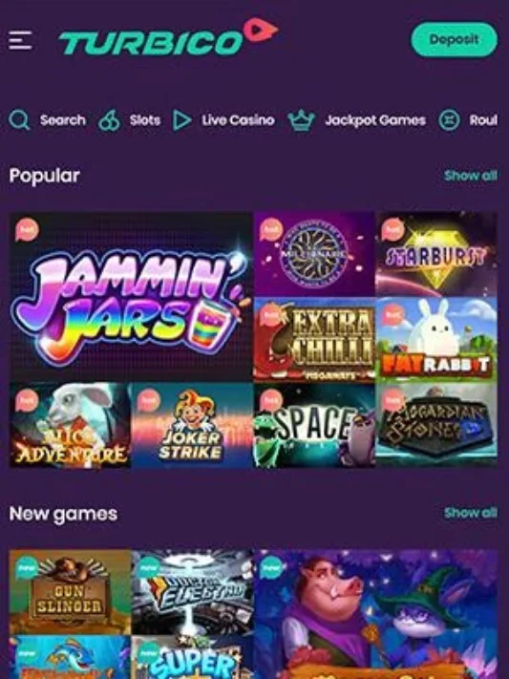Image resolution: width=509 pixels, height=679 pixels.
Task: Click the Jackpot Games crown icon
Action: point(302,120)
